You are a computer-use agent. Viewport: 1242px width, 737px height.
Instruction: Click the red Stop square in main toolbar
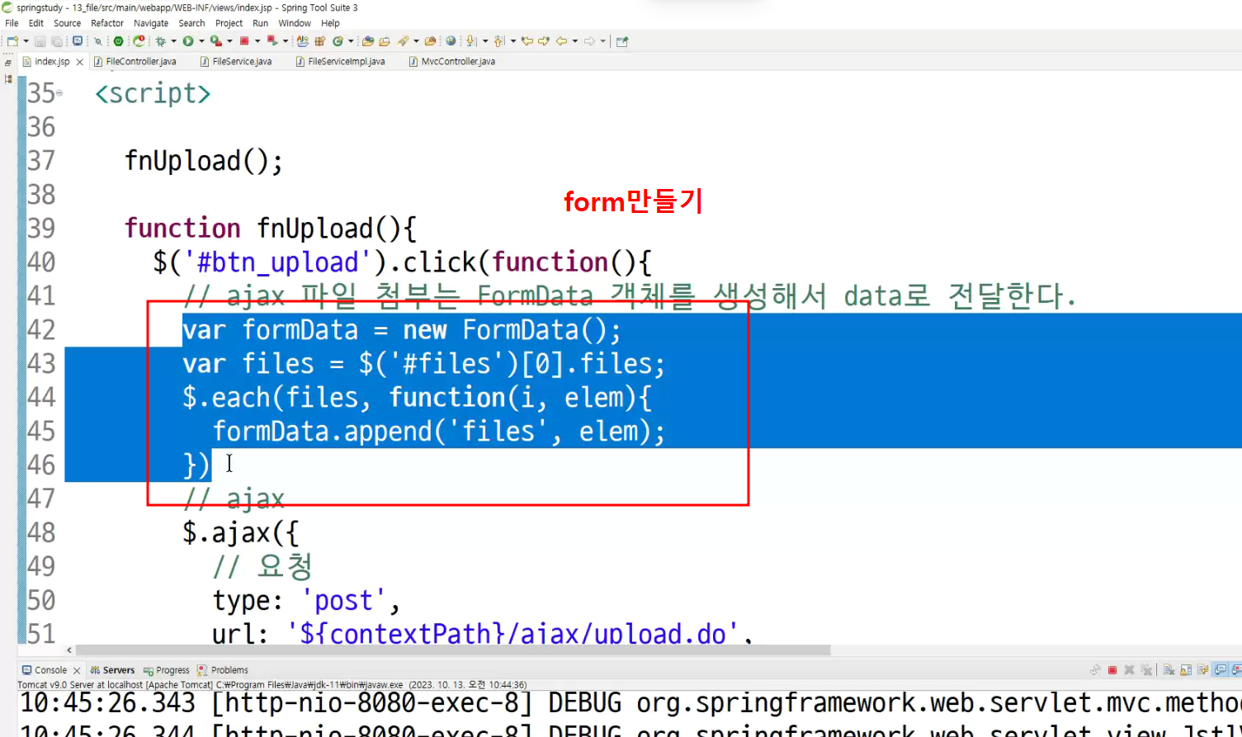pyautogui.click(x=244, y=41)
